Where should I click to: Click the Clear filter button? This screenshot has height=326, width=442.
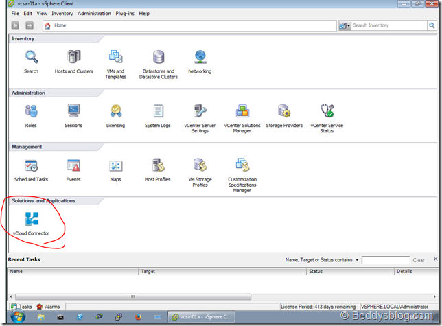pyautogui.click(x=419, y=260)
